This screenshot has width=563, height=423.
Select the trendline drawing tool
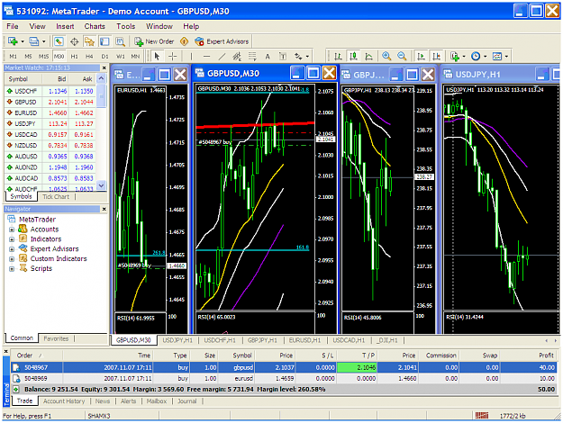tap(222, 57)
